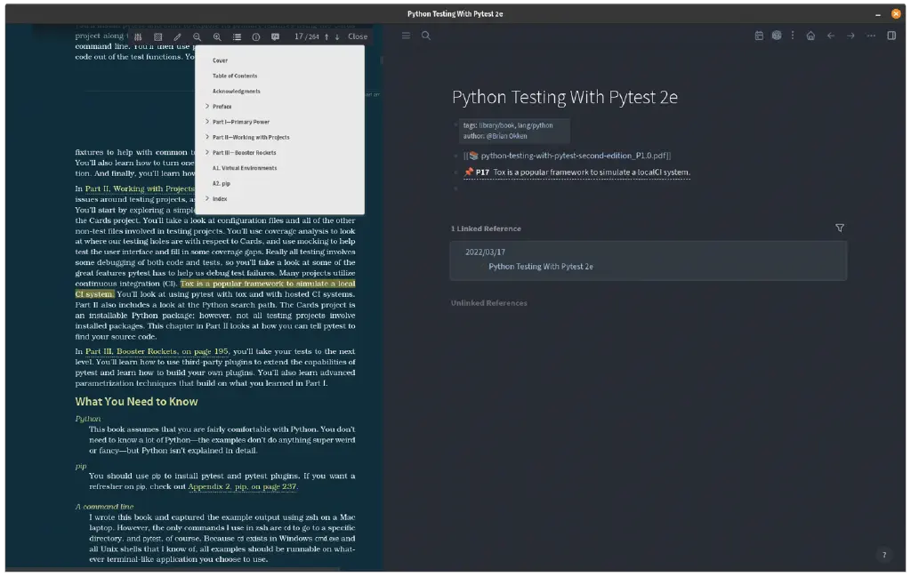Open the 2022/03/17 journal reference
The image size is (911, 577).
(x=485, y=252)
